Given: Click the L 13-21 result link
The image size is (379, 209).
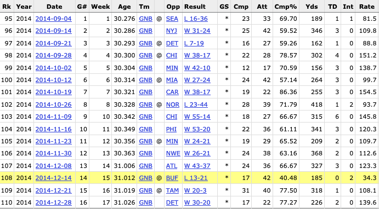Looking at the screenshot, I should point(196,178).
